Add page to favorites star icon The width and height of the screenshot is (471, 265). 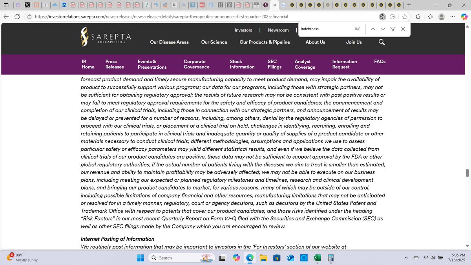click(405, 16)
